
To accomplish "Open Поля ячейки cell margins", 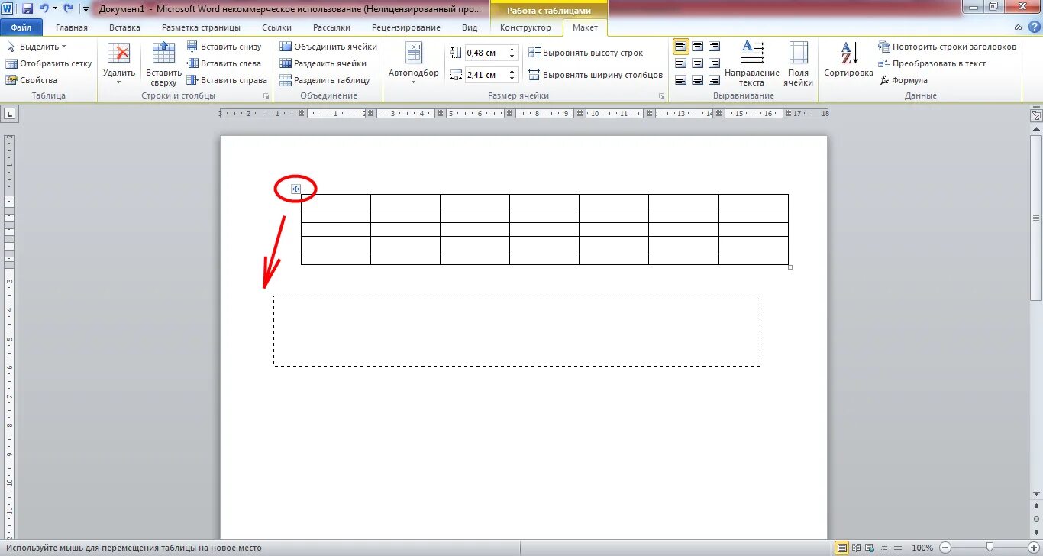I will click(799, 63).
